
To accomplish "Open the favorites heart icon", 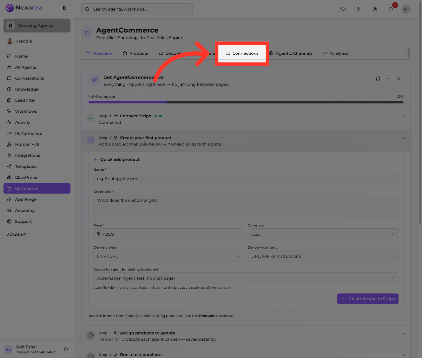I will (x=343, y=9).
